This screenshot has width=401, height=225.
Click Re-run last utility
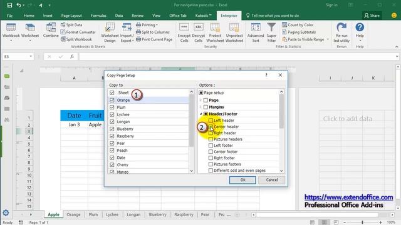point(341,32)
